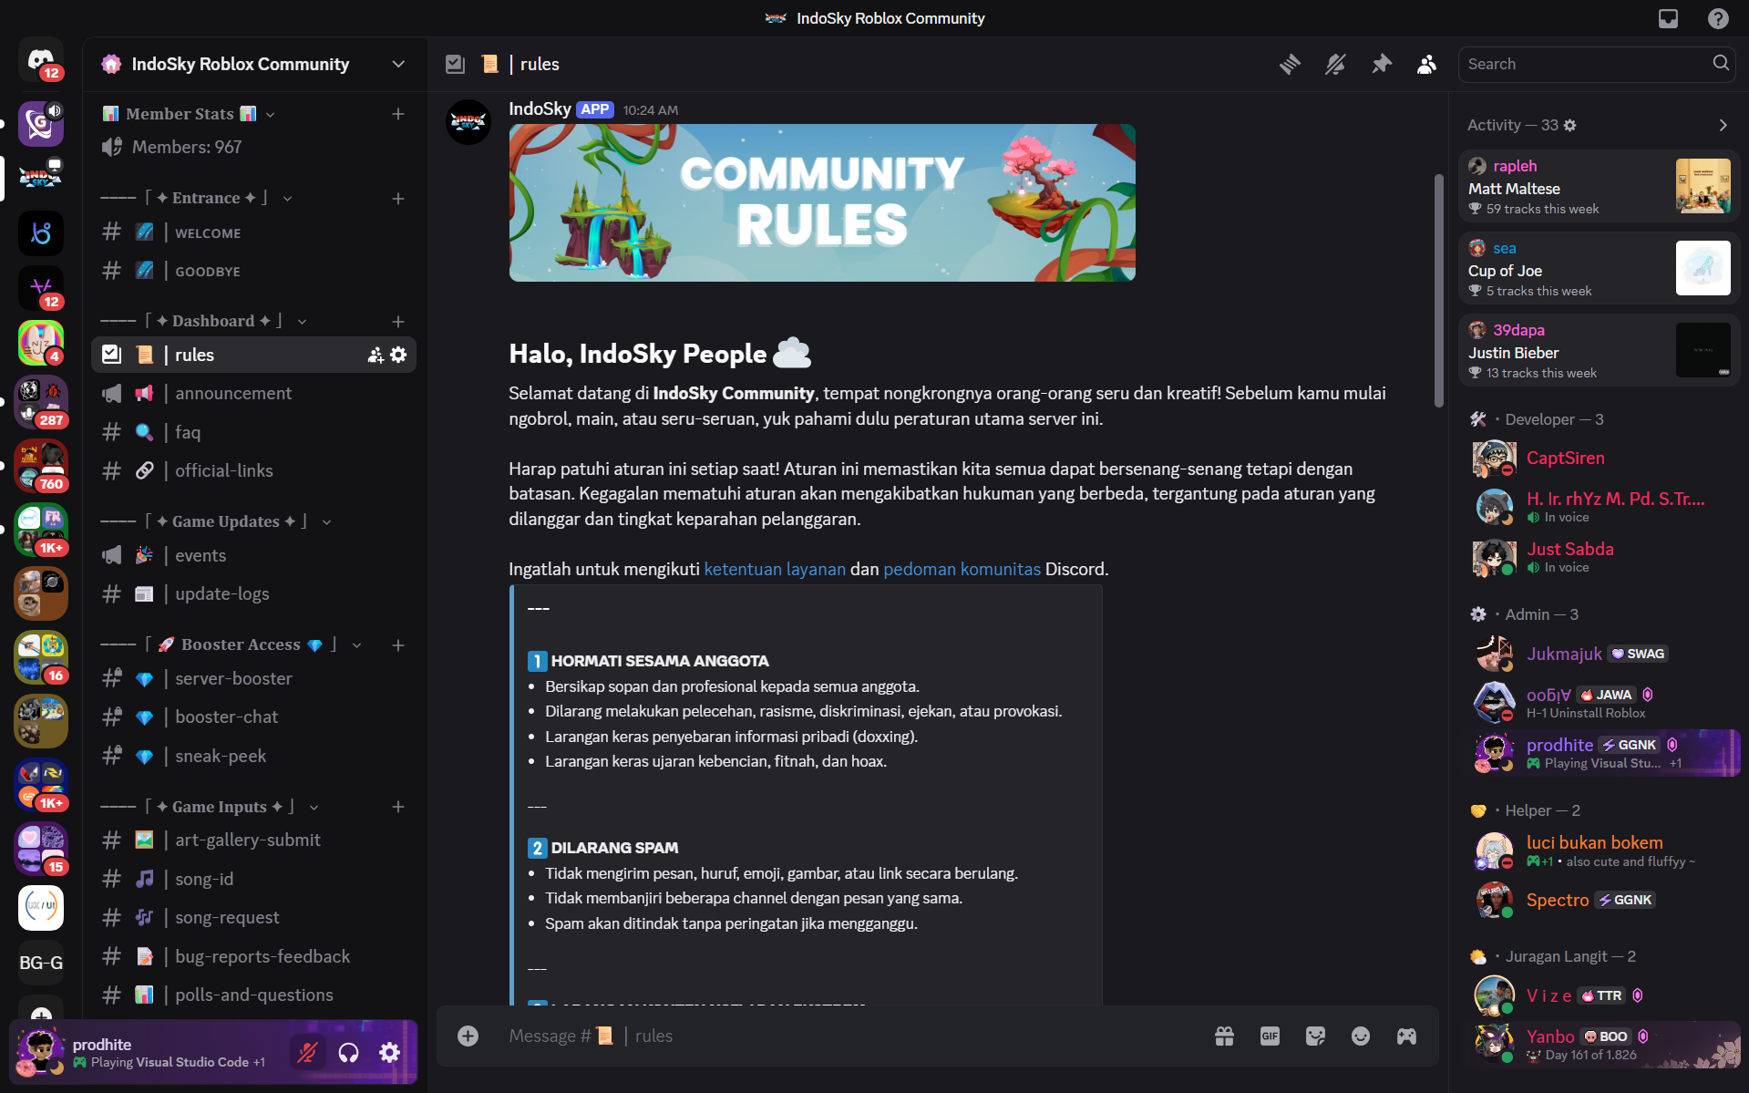Screen dimensions: 1749x1093
Task: Open Discord direct messages home
Action: (41, 60)
